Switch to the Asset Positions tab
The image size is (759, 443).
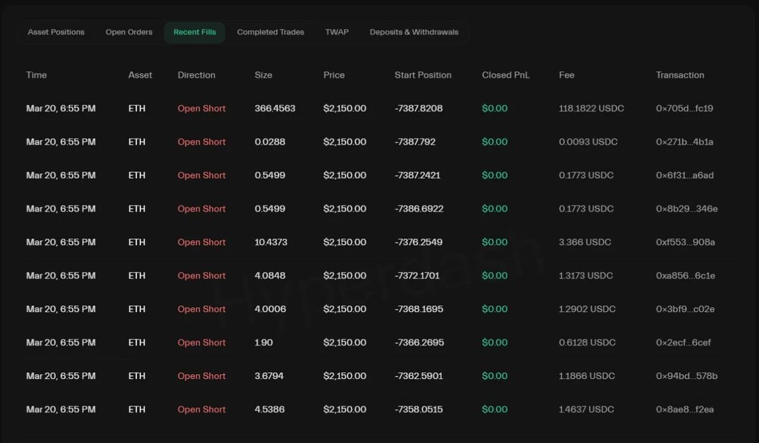(56, 32)
